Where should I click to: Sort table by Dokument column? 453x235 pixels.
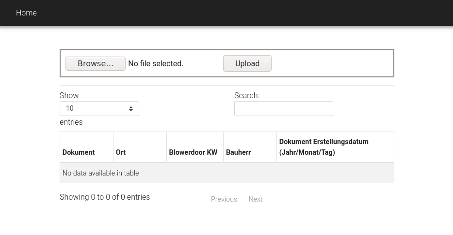tap(79, 152)
